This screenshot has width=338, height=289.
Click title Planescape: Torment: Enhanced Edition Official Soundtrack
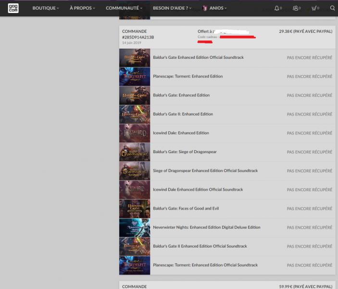[205, 265]
